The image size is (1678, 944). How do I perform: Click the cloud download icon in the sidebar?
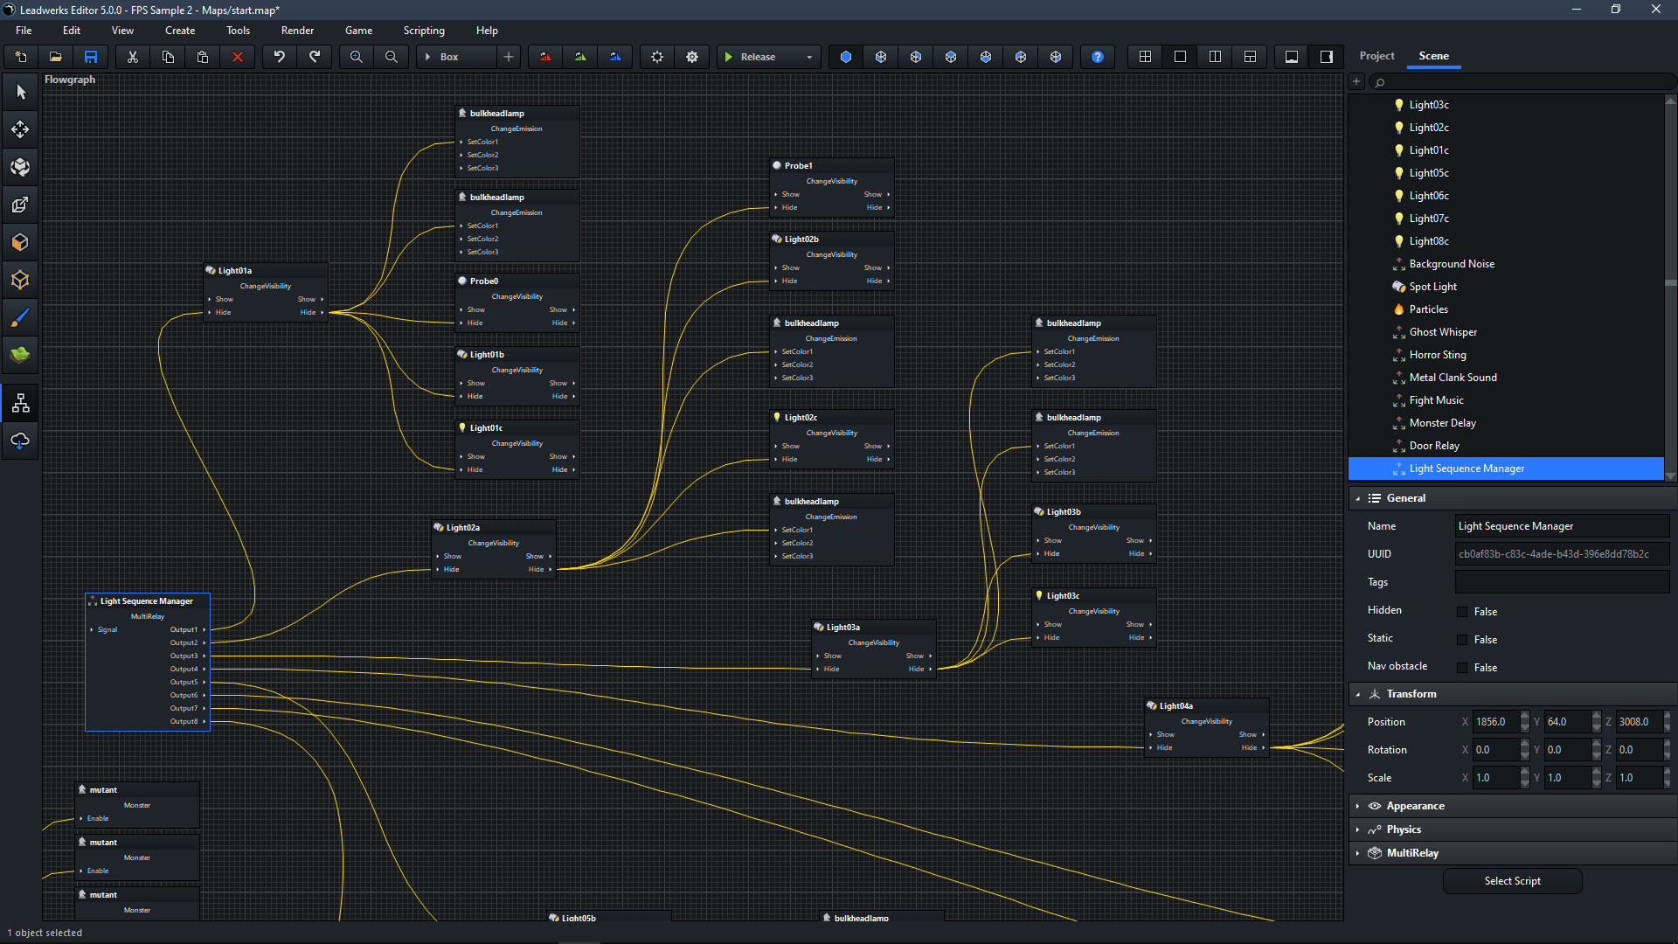click(19, 441)
